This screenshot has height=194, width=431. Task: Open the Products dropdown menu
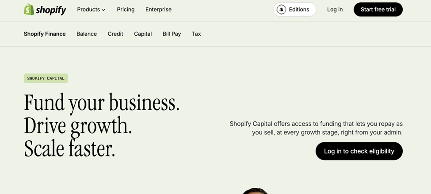88,9
